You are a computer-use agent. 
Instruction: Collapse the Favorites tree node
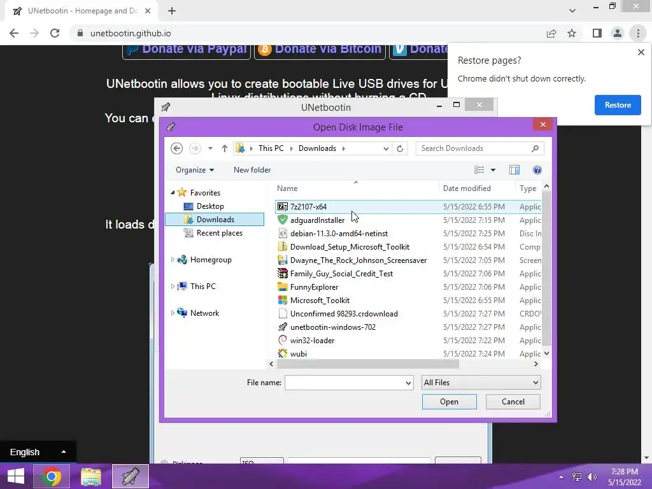[173, 192]
